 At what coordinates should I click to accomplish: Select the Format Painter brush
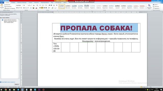coord(10,8)
